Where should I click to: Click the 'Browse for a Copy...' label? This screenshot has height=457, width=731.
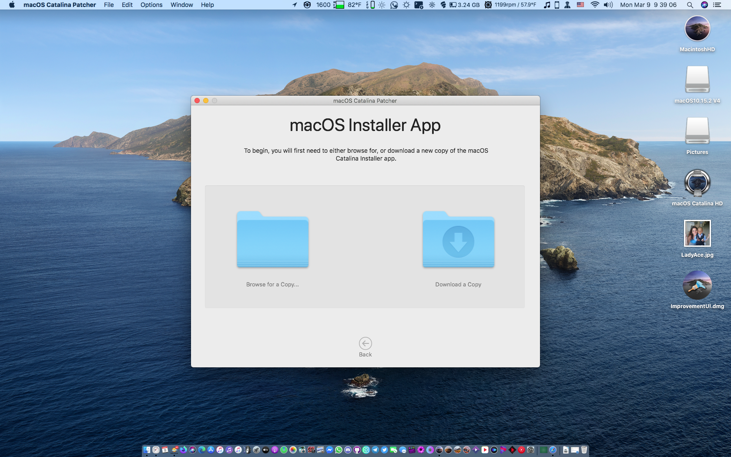(272, 284)
